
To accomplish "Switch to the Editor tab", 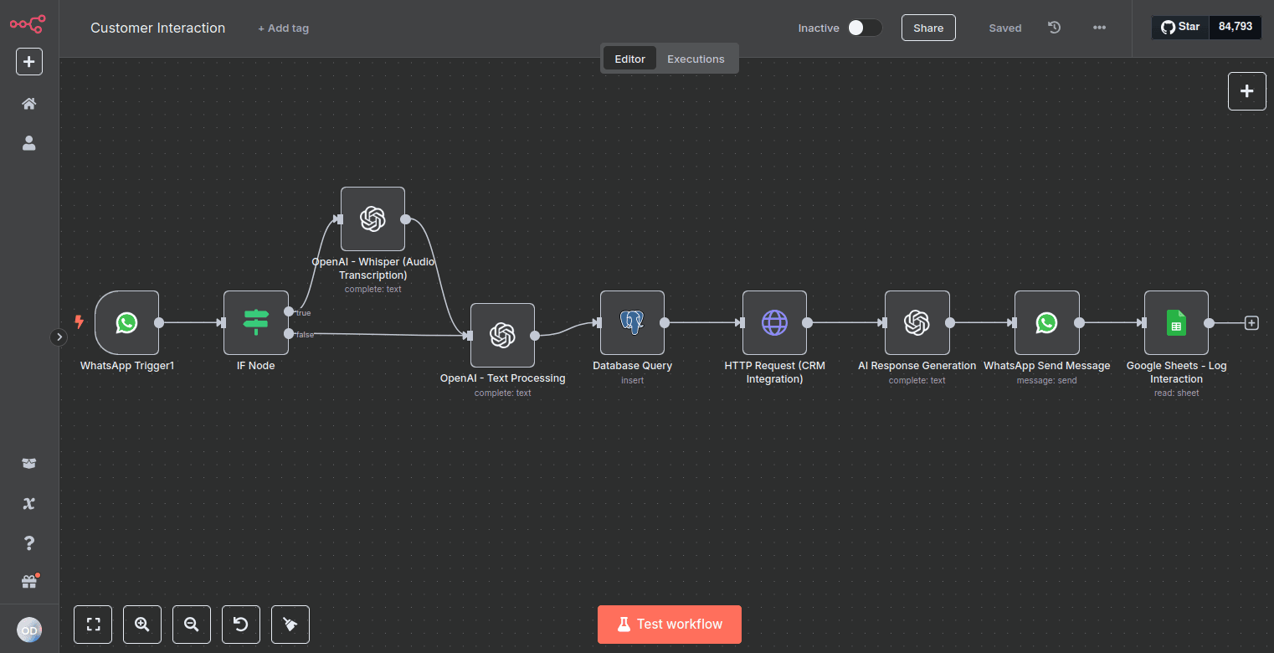I will coord(629,59).
